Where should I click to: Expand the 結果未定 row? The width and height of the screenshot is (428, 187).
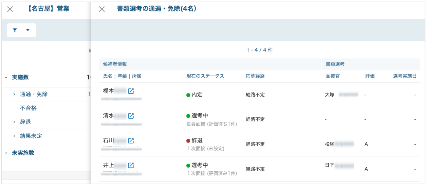tap(14, 136)
